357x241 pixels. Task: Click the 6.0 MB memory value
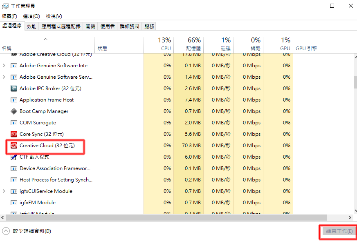193,157
